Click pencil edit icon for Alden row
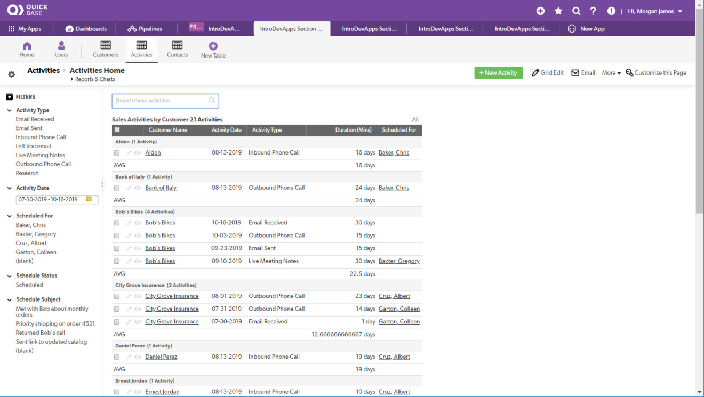Screen dimensions: 704x397 tap(129, 153)
